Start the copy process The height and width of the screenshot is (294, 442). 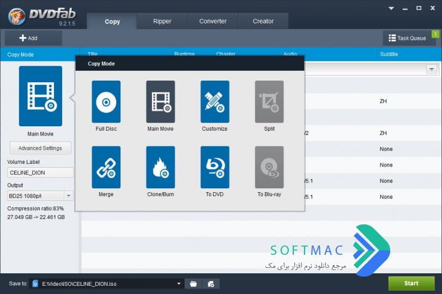[411, 283]
